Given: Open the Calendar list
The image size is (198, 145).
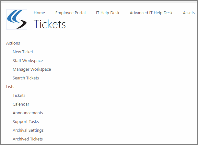Looking at the screenshot, I should pyautogui.click(x=21, y=104).
